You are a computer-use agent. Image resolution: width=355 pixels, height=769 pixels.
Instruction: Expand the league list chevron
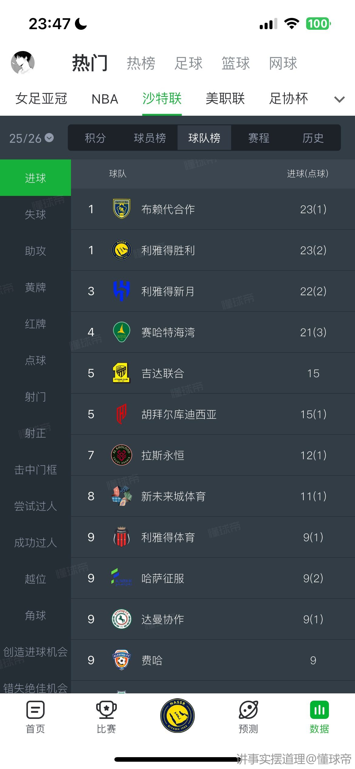tap(339, 99)
